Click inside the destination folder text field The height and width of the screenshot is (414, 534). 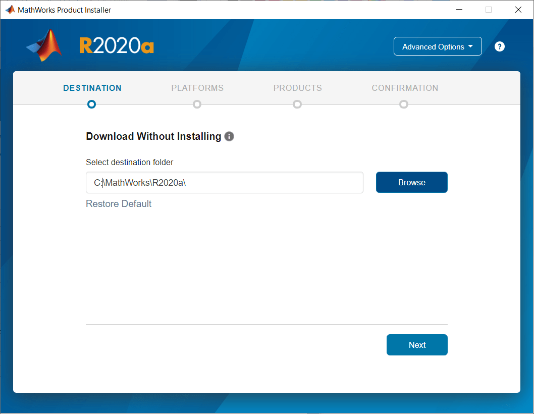pos(224,182)
